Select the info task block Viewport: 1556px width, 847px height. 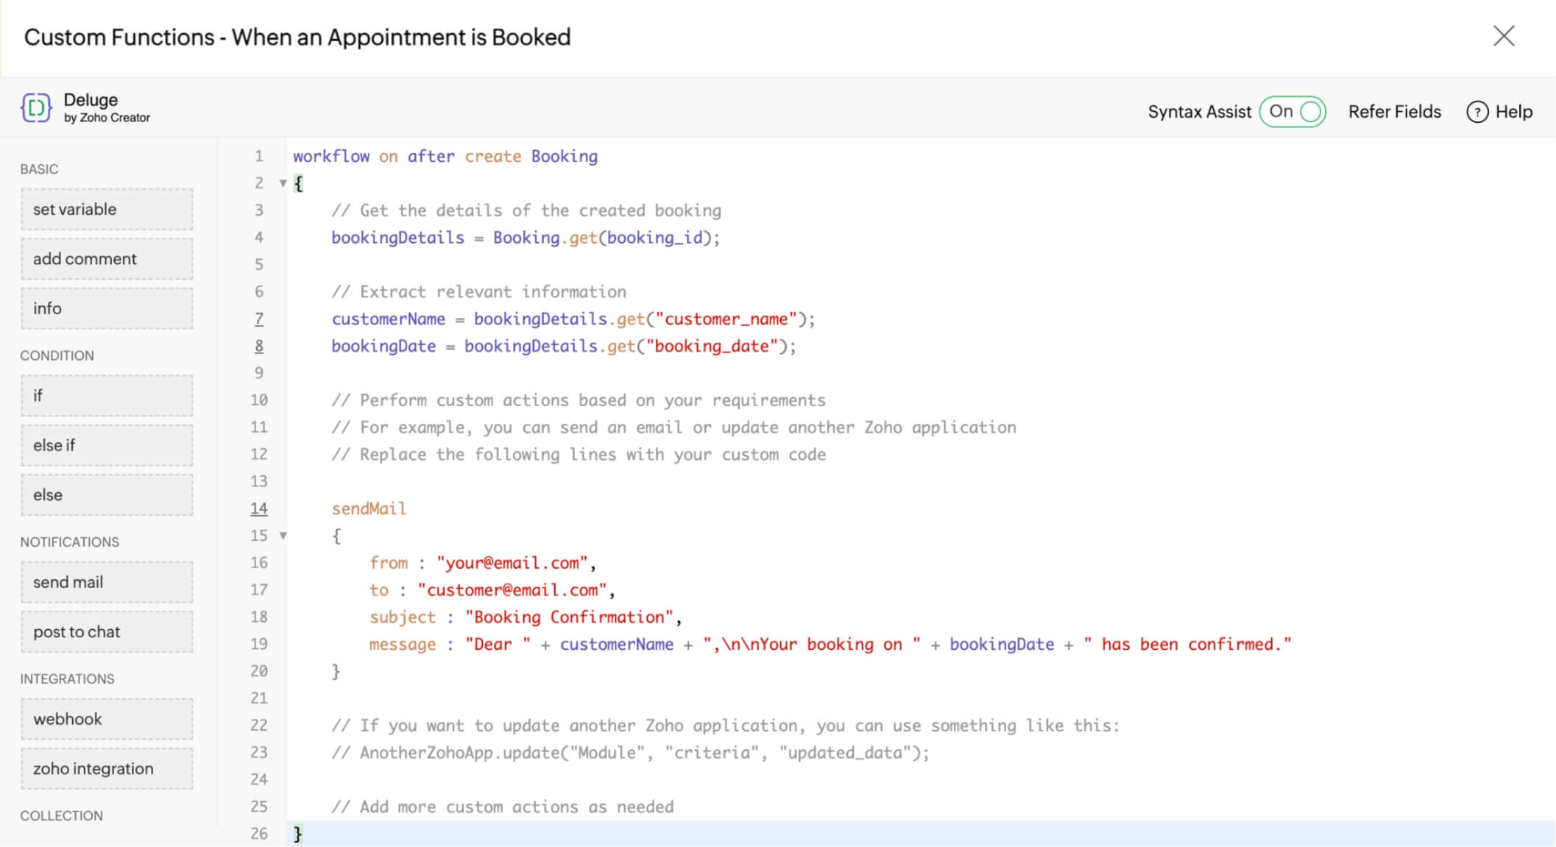click(x=107, y=308)
